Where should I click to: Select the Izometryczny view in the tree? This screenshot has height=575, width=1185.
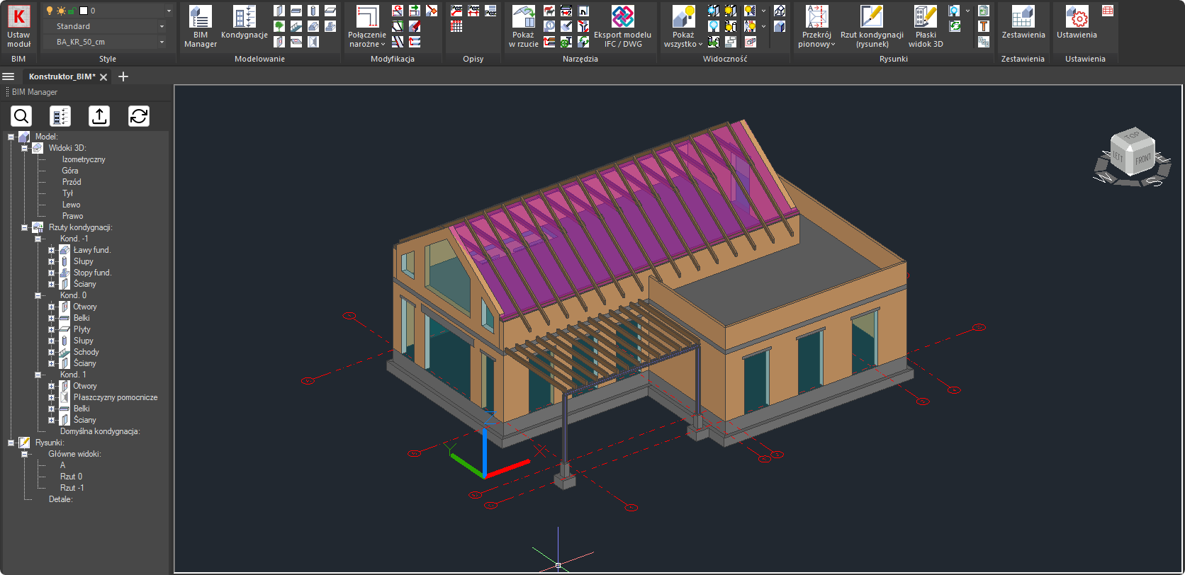coord(84,159)
